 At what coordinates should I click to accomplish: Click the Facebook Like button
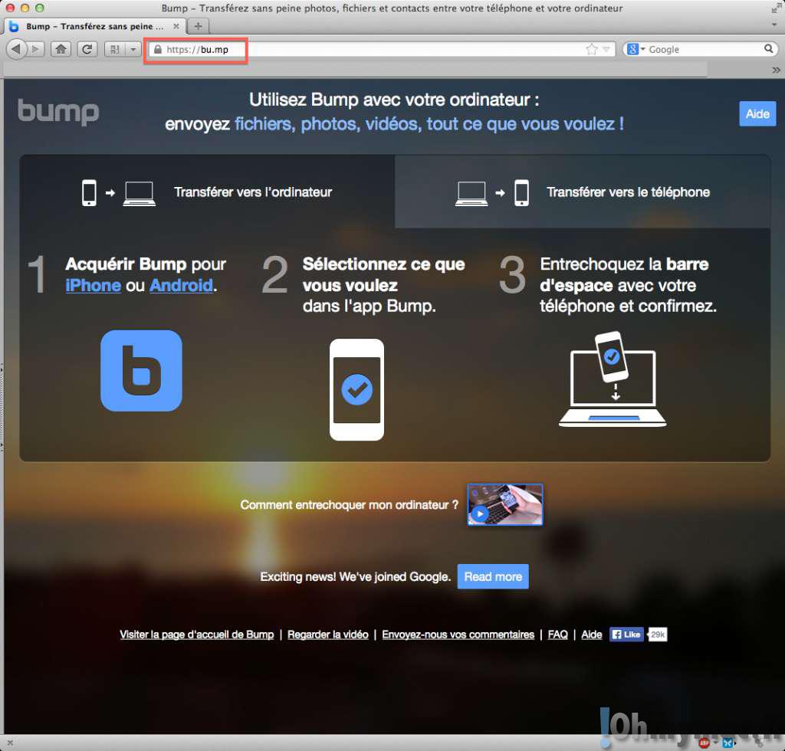click(626, 635)
